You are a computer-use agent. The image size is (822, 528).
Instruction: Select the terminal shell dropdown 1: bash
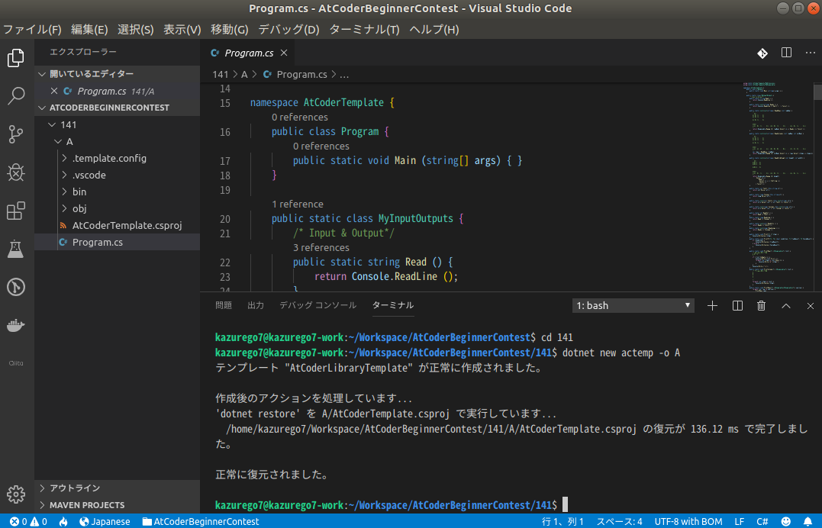click(633, 306)
